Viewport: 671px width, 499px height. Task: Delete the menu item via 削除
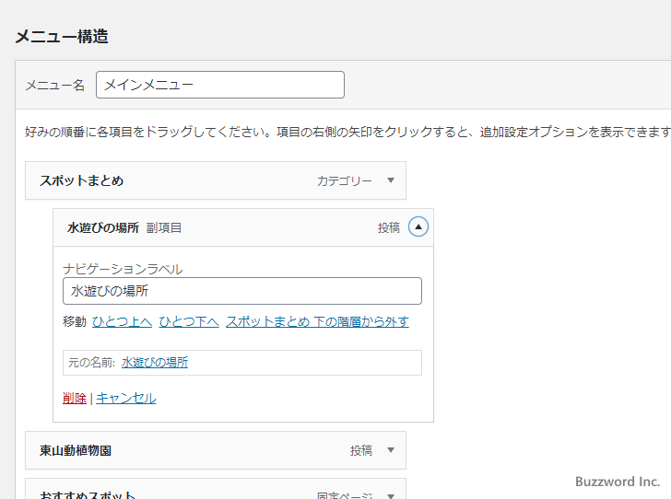tap(75, 398)
